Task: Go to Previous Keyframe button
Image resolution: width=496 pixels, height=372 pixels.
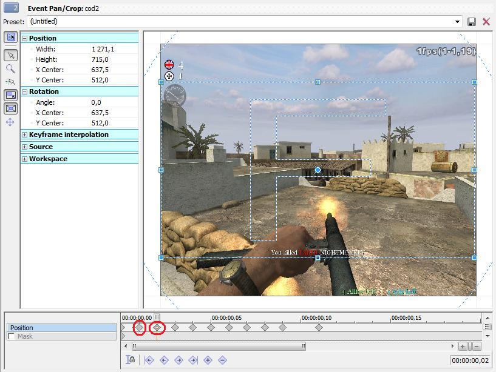Action: click(164, 360)
